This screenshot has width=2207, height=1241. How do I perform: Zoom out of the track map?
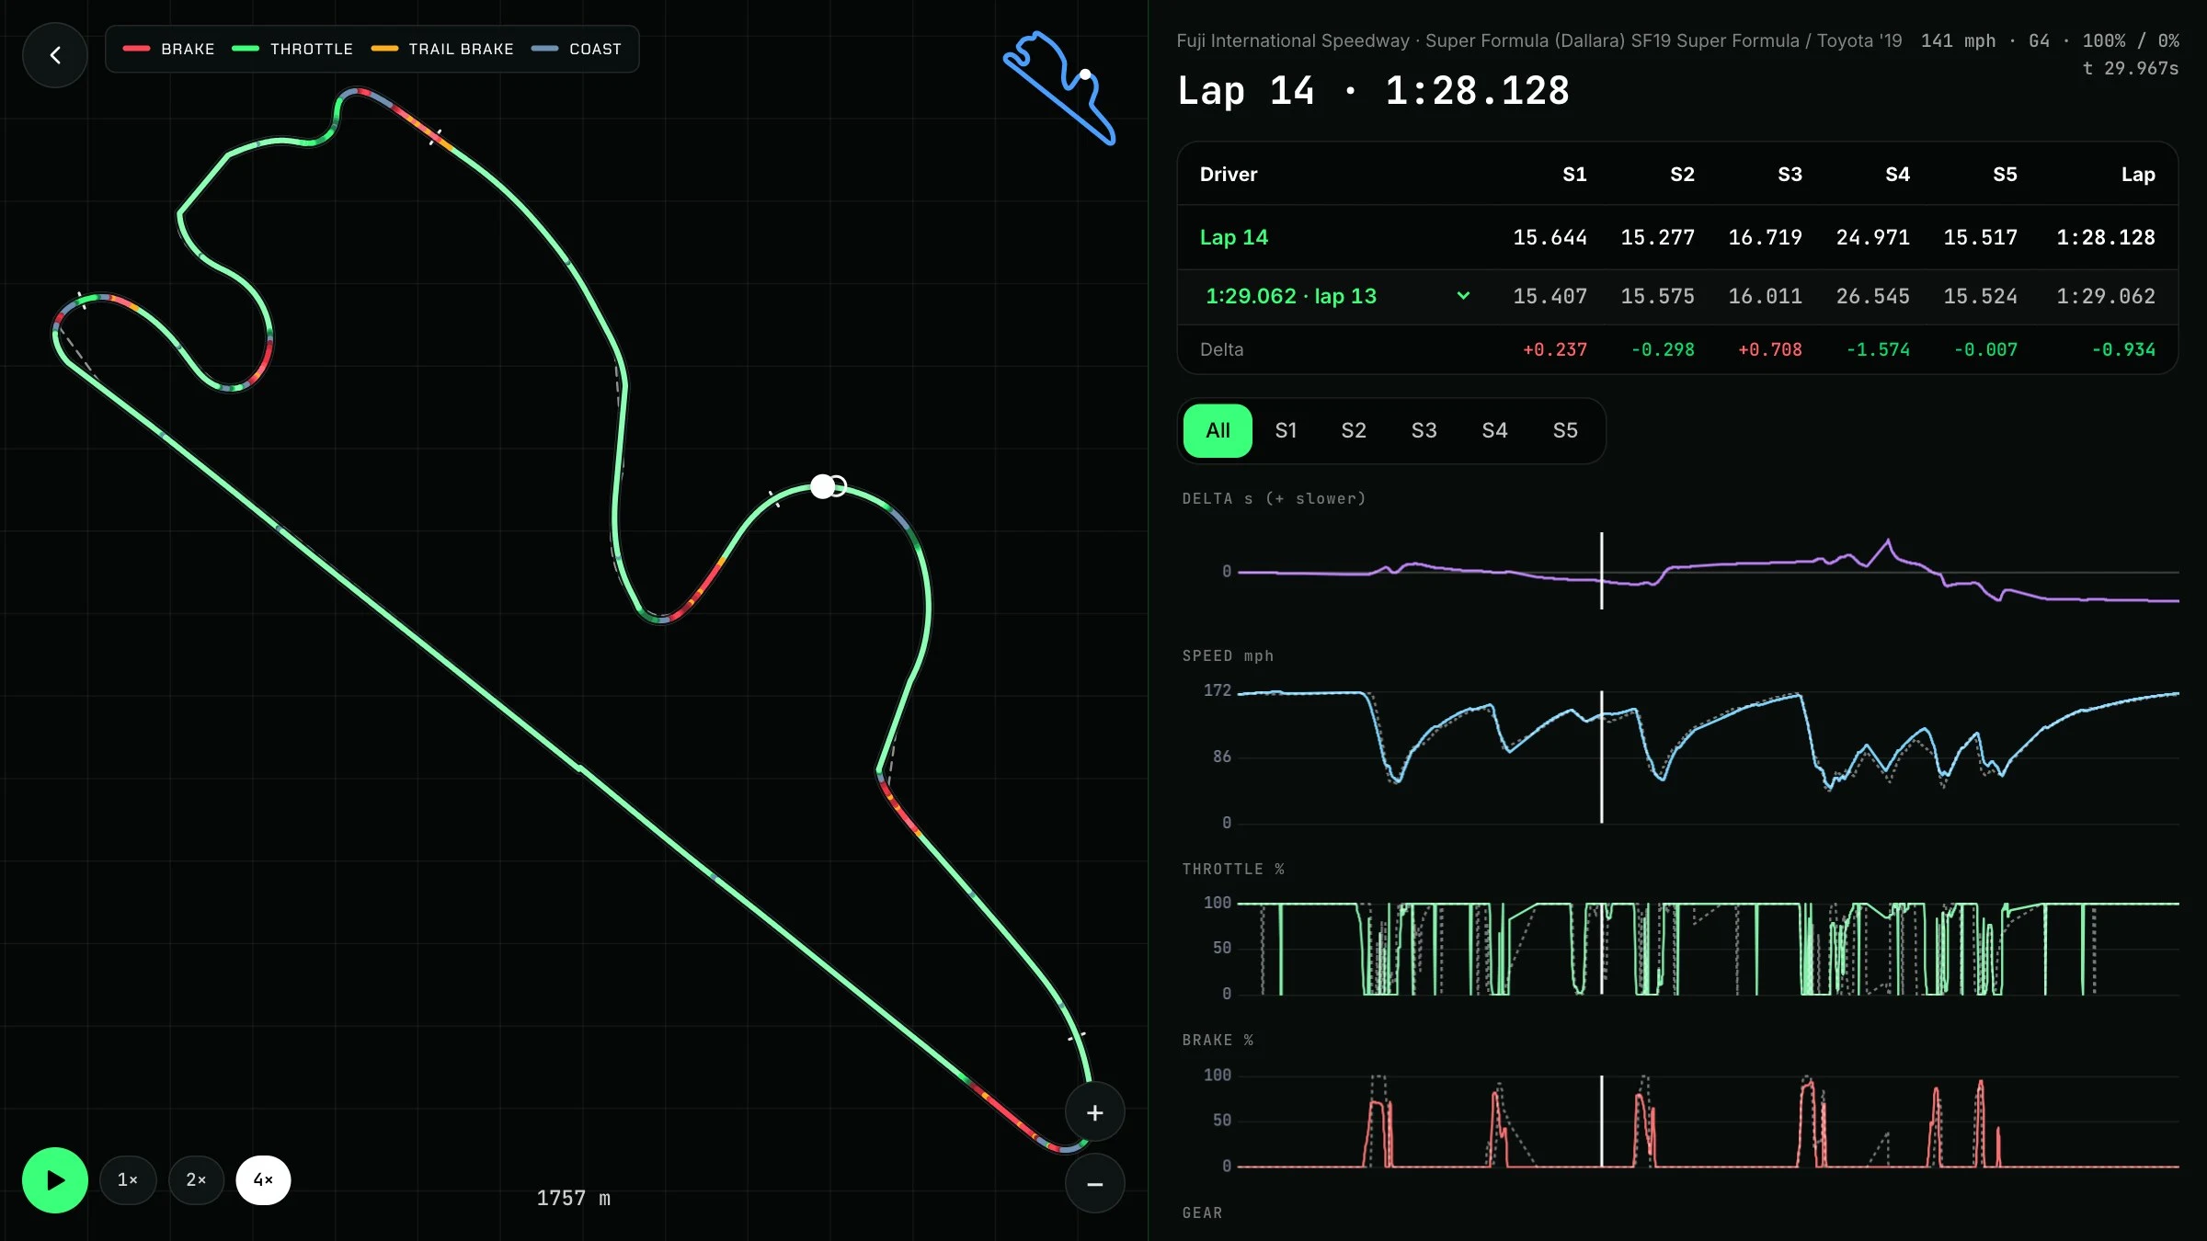(1094, 1184)
